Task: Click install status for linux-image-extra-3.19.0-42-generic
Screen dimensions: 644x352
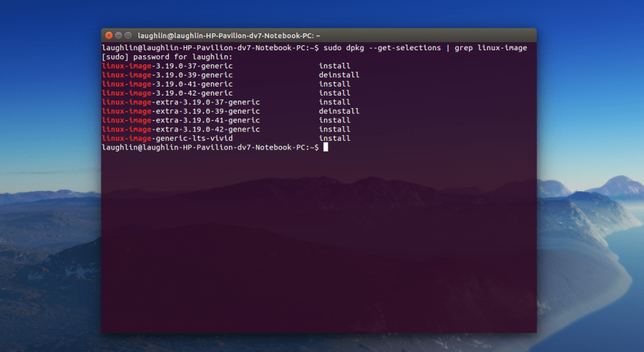Action: [335, 129]
